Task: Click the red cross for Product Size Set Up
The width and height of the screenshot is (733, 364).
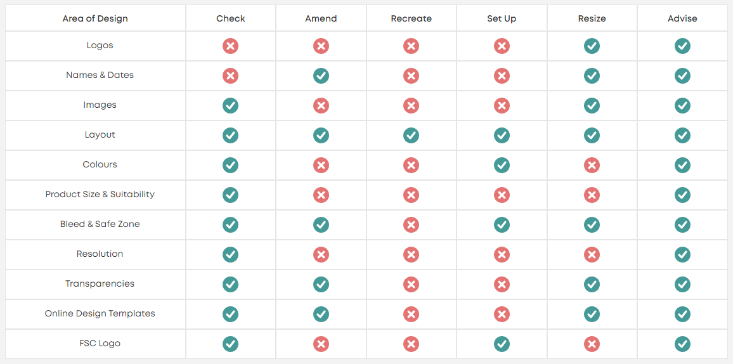Action: [502, 195]
